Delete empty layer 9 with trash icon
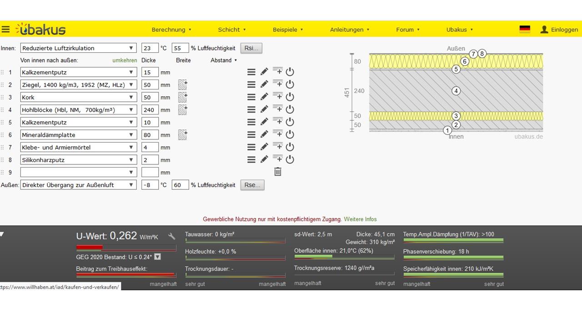Screen dimensions: 582x327 (x=278, y=172)
